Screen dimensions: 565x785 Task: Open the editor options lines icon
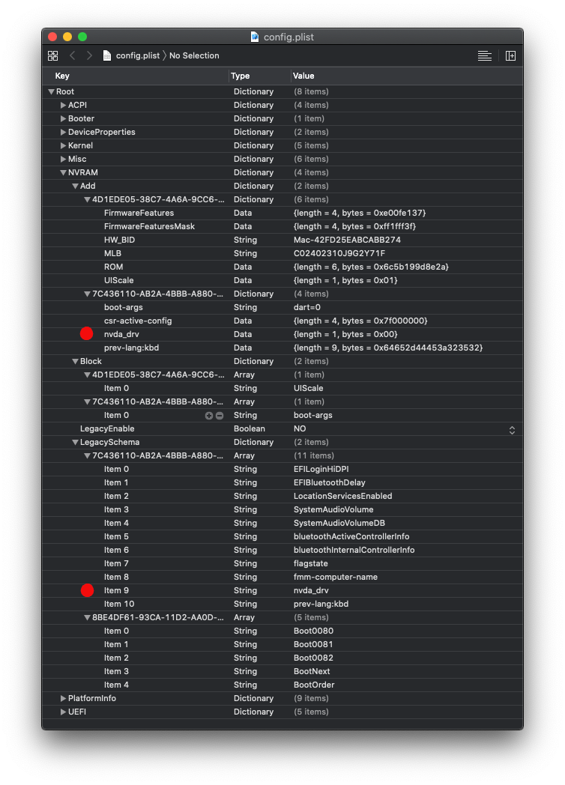point(485,55)
